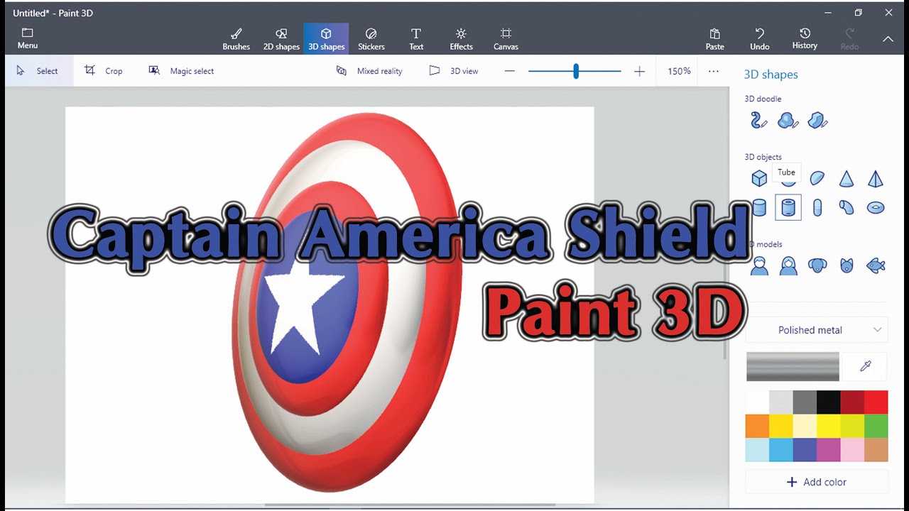This screenshot has width=909, height=511.
Task: Switch to the 2D shapes tab
Action: 281,39
